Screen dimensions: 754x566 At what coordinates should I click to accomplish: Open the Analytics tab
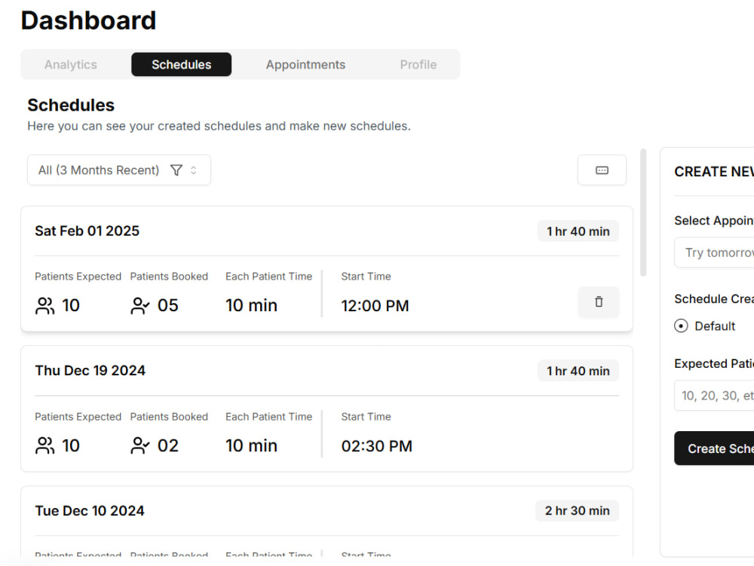pyautogui.click(x=70, y=64)
